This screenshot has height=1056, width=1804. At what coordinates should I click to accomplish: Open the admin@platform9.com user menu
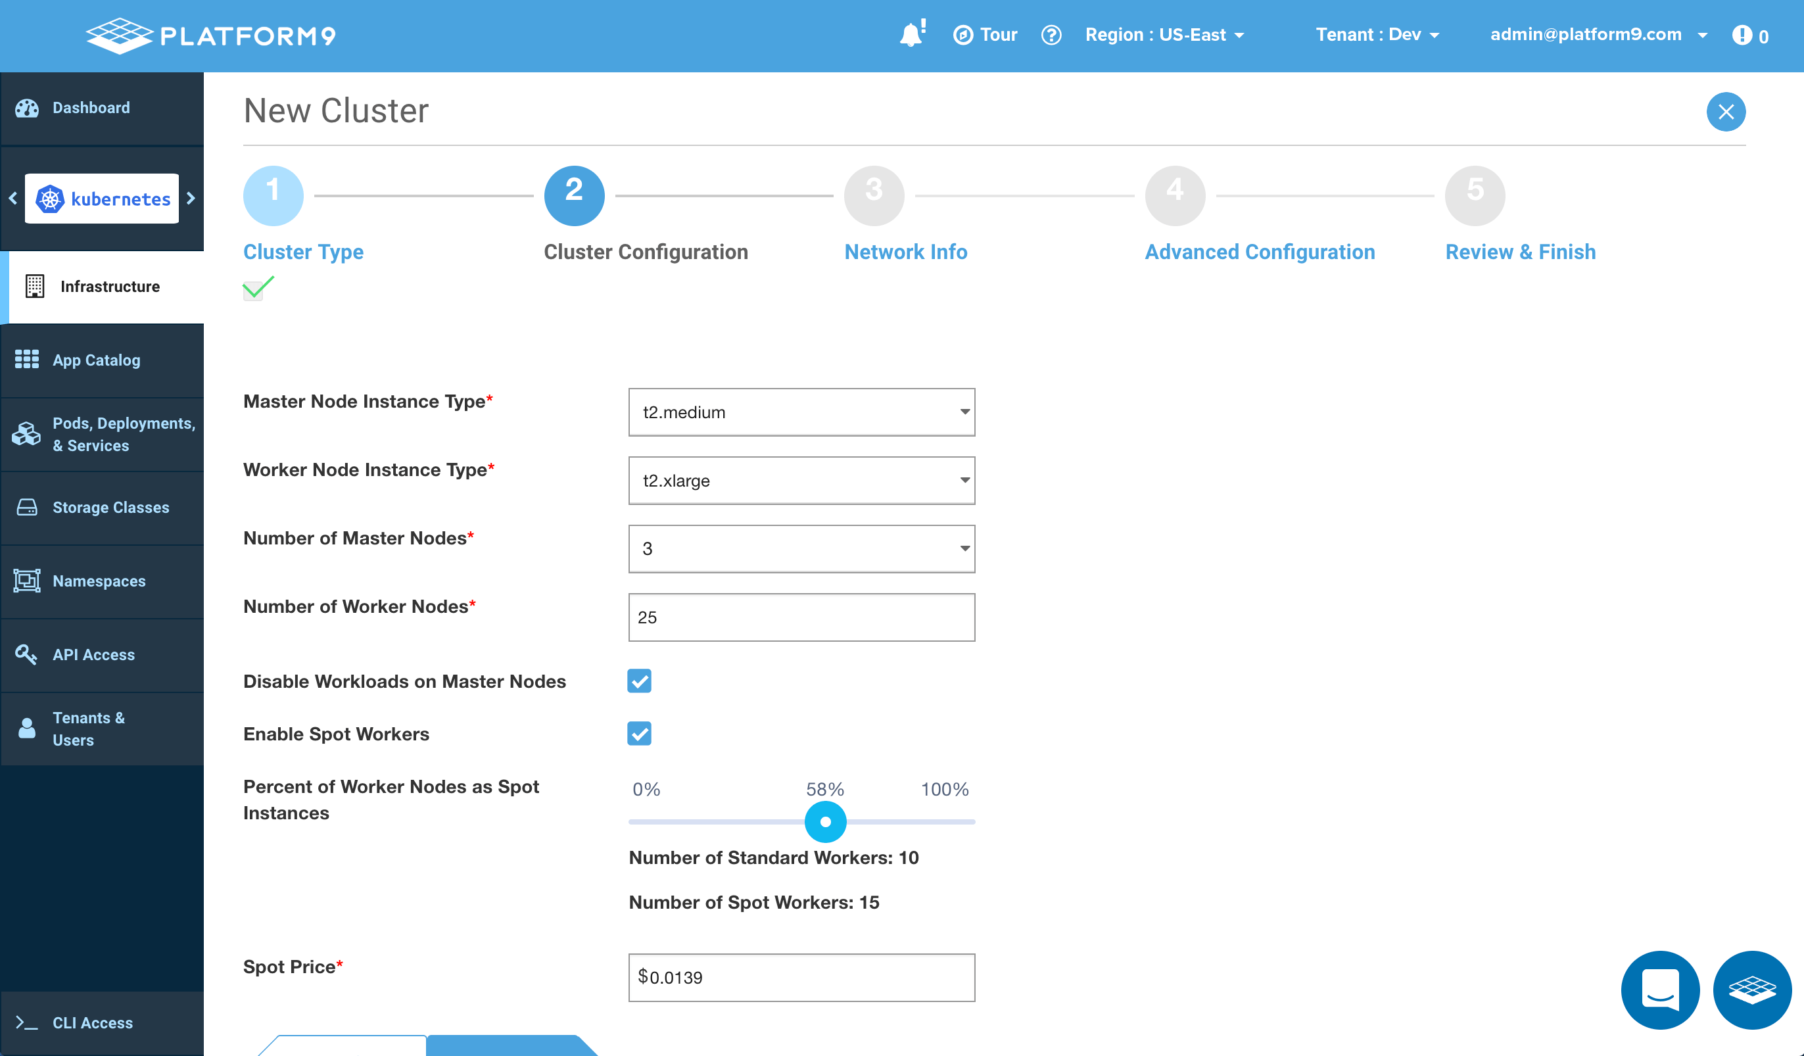click(x=1598, y=34)
